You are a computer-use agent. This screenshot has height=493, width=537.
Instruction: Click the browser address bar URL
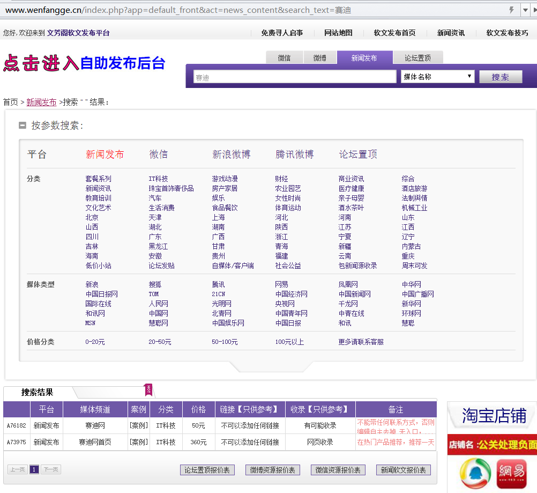click(178, 10)
